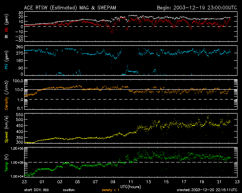This screenshot has width=242, height=193.
Task: Click the 'Speed (km/s)' axis label
Action: 6,129
